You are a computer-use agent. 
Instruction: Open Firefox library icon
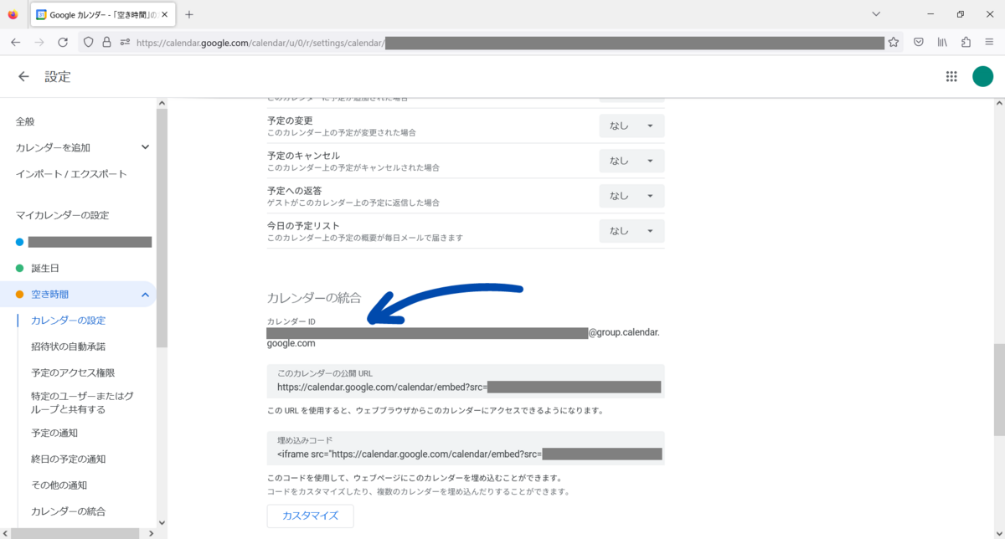942,42
